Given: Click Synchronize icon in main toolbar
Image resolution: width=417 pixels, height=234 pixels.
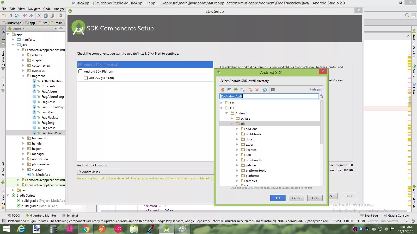Looking at the screenshot, I should point(17,16).
